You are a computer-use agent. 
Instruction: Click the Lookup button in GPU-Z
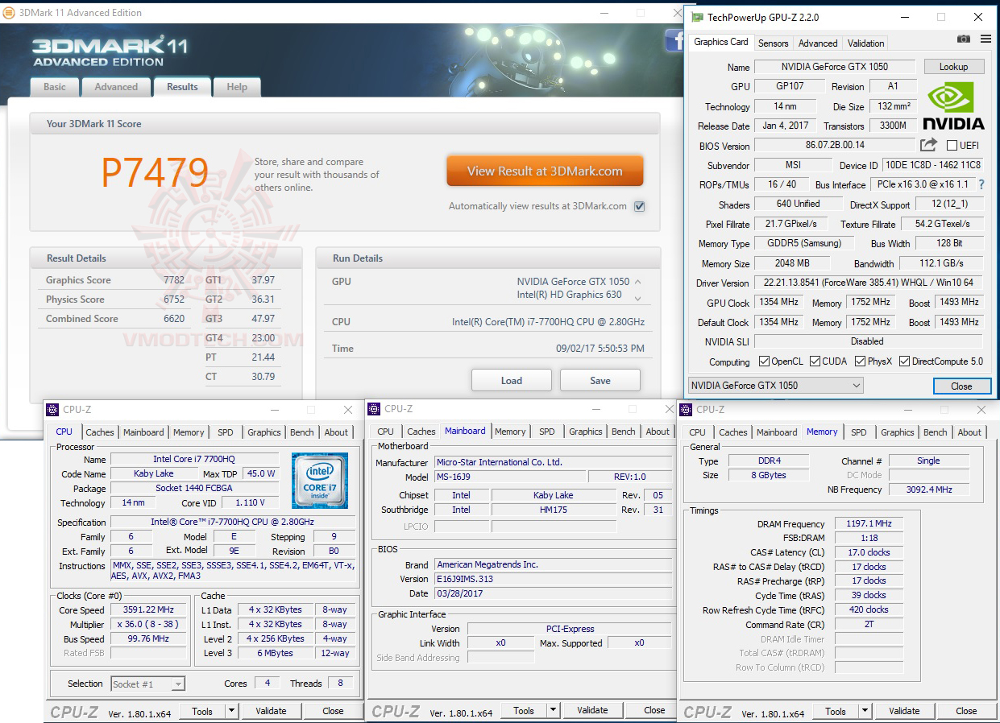[x=954, y=66]
